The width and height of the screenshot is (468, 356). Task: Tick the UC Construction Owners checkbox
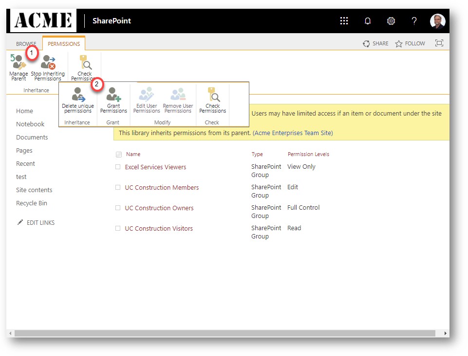[x=118, y=208]
